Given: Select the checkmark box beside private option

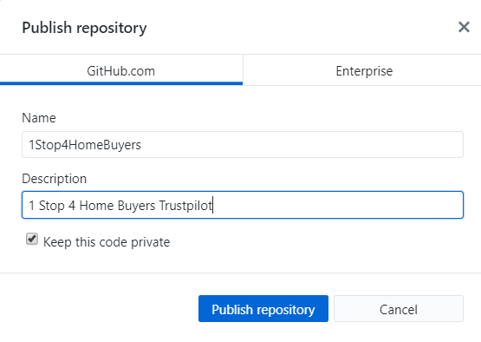Looking at the screenshot, I should point(32,239).
